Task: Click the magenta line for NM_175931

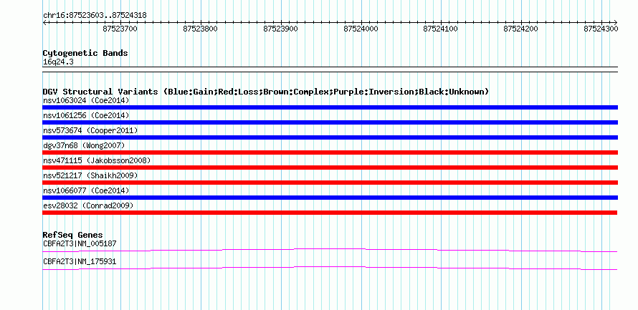Action: pos(330,268)
